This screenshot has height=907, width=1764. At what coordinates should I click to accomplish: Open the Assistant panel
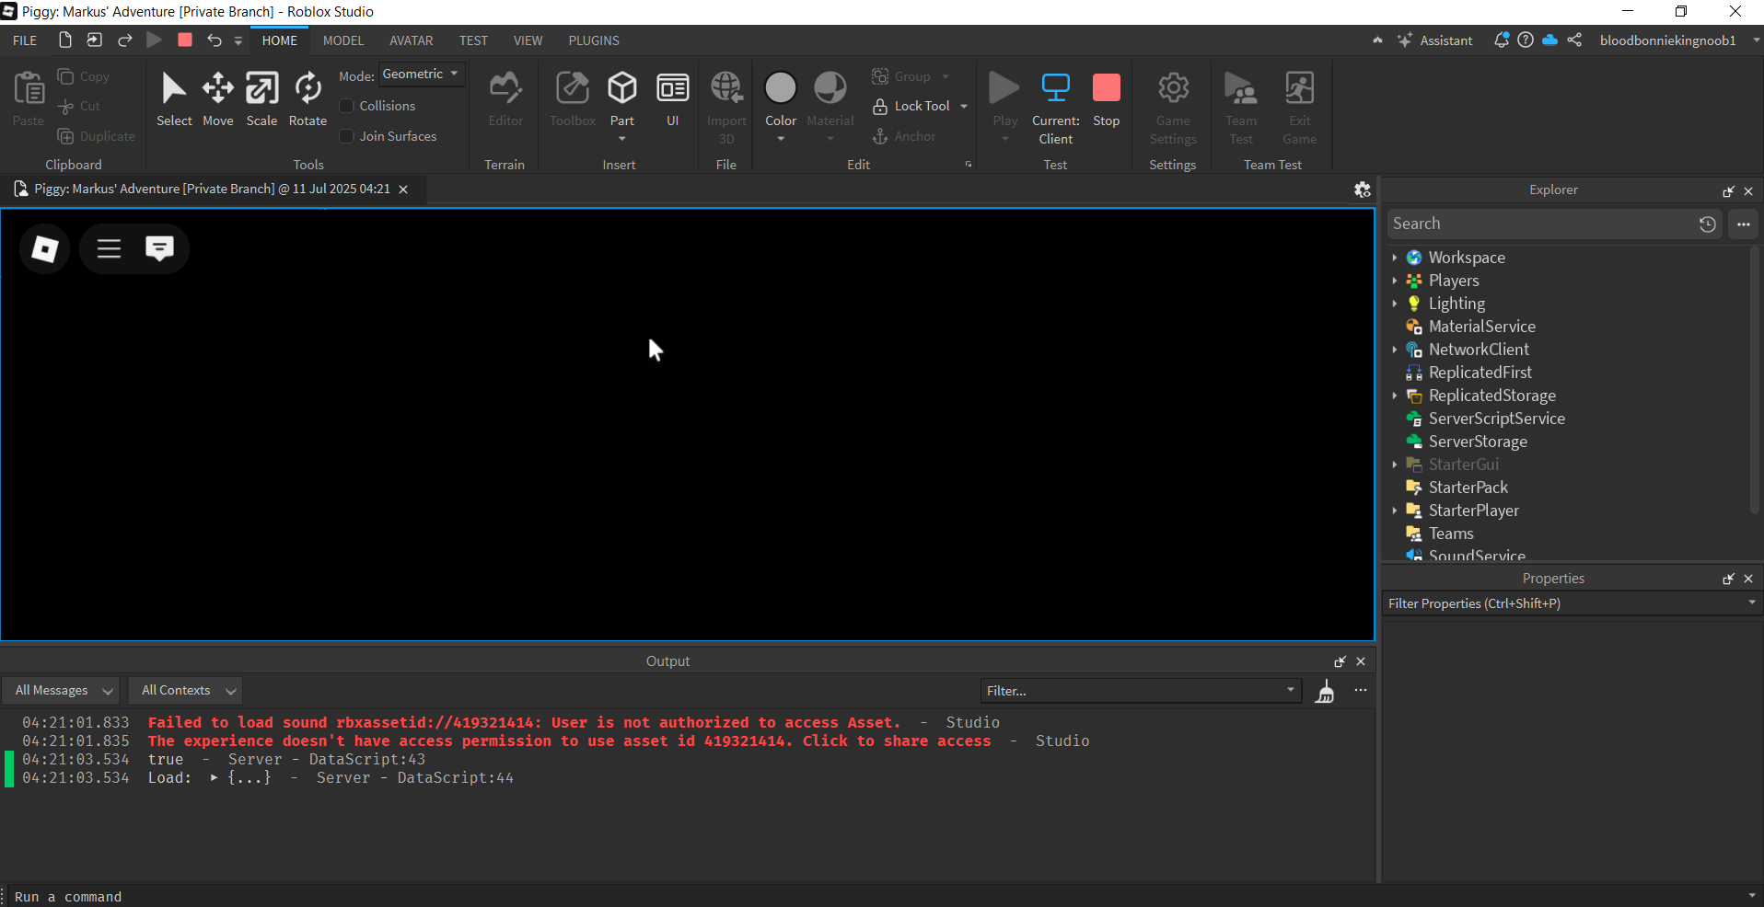[1435, 40]
